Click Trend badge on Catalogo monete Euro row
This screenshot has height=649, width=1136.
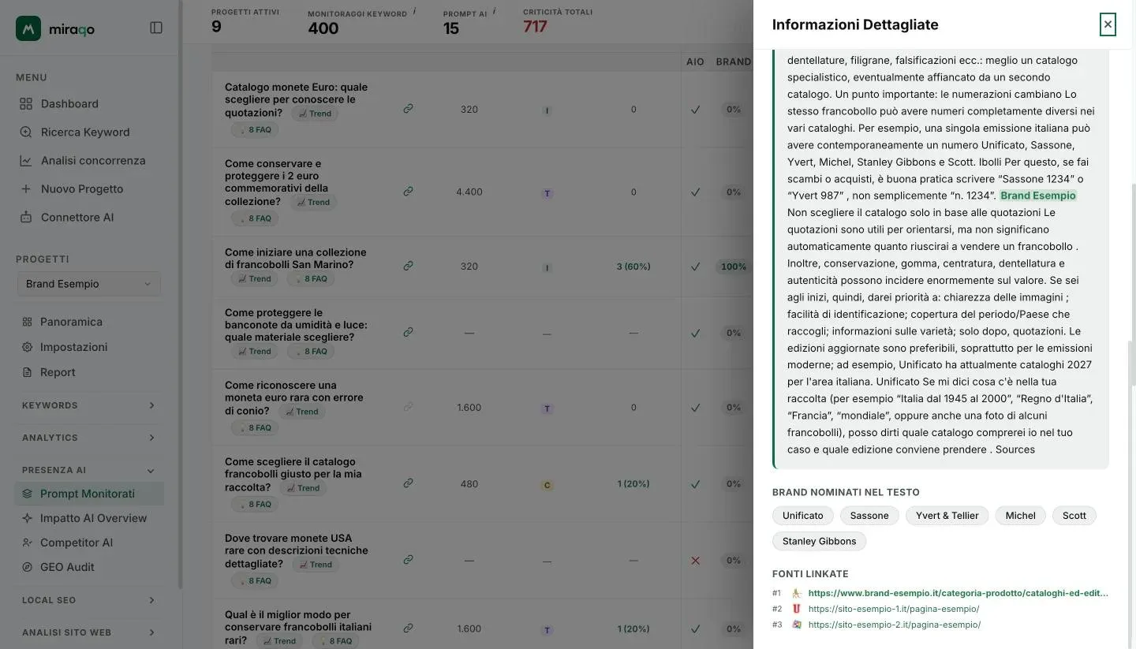coord(315,114)
